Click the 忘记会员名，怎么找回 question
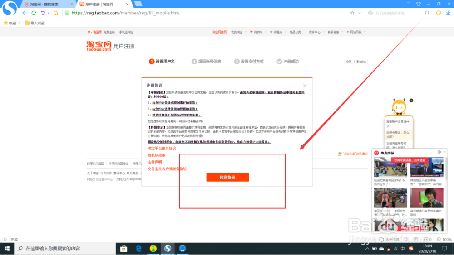Viewport: 454px width, 255px height. point(399,135)
